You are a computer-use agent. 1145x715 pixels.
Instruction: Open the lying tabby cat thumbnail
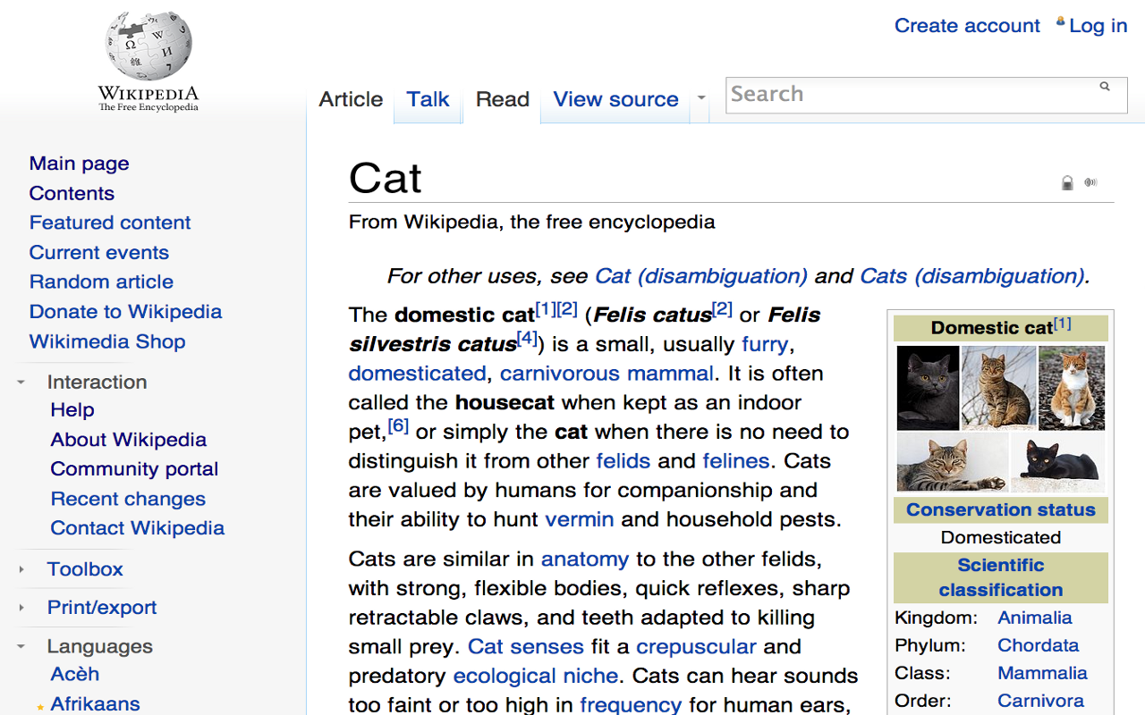(x=953, y=462)
